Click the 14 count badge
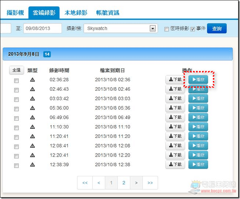The image size is (240, 199). pos(47,54)
